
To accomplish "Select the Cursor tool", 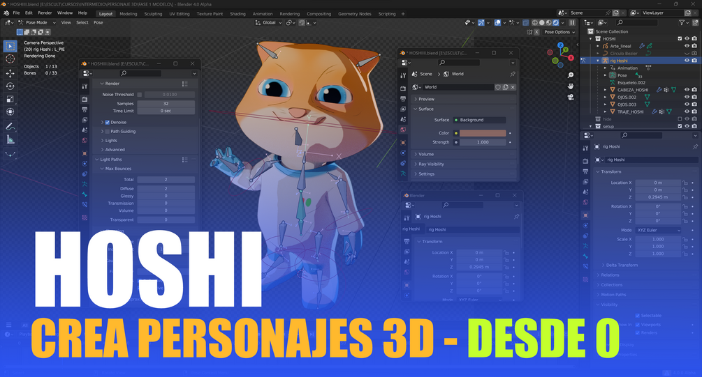I will click(x=10, y=59).
